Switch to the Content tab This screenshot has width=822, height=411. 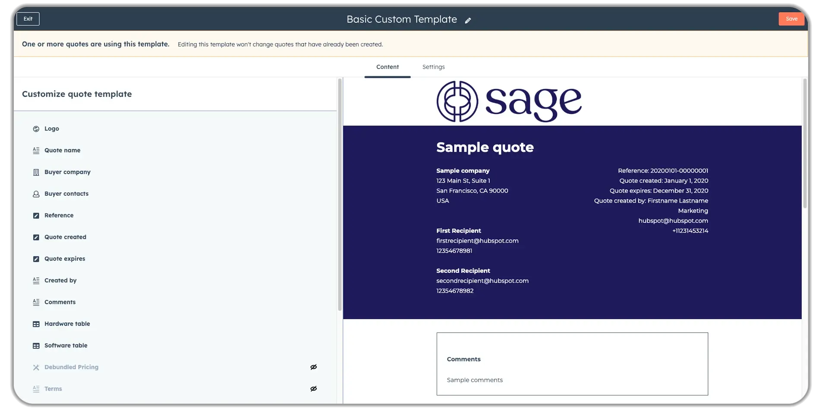pyautogui.click(x=387, y=67)
